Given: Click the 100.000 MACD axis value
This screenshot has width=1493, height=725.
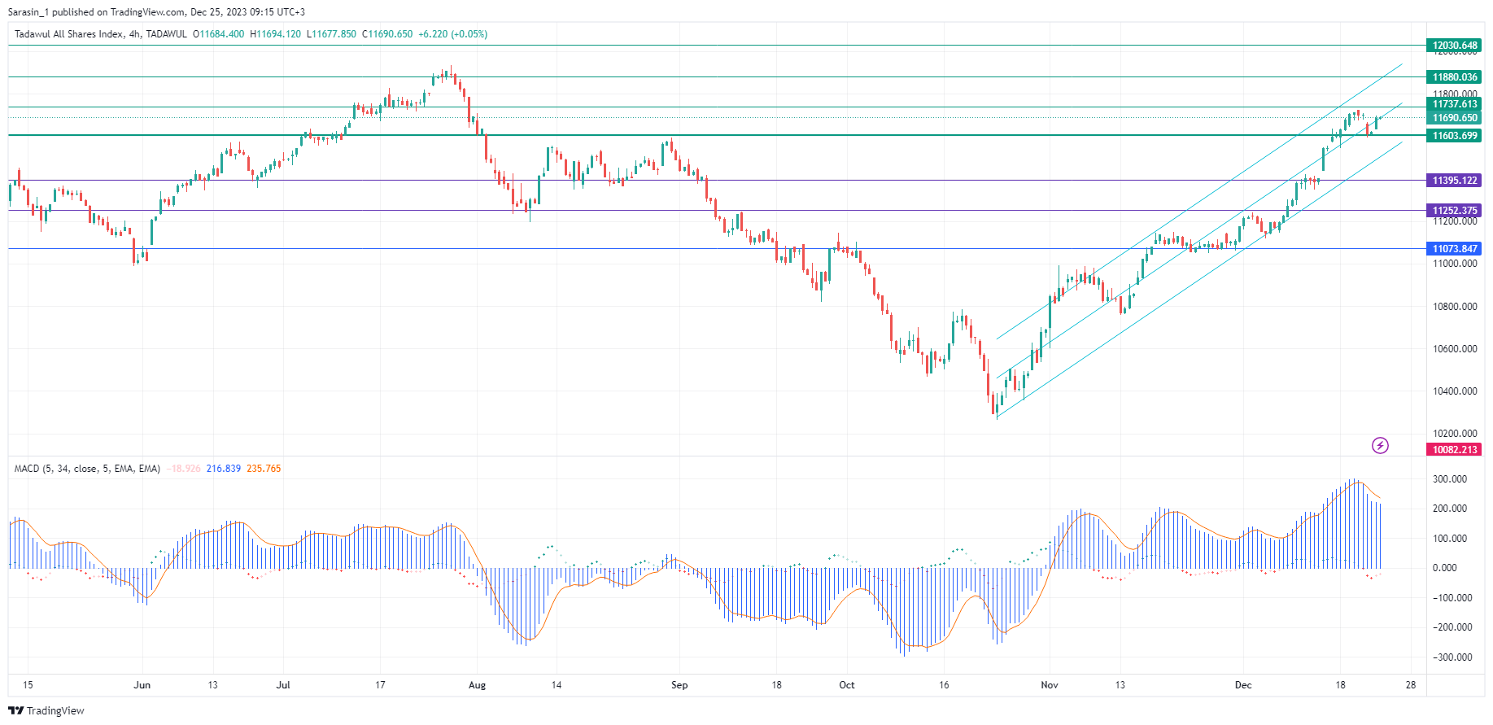Looking at the screenshot, I should coord(1450,539).
